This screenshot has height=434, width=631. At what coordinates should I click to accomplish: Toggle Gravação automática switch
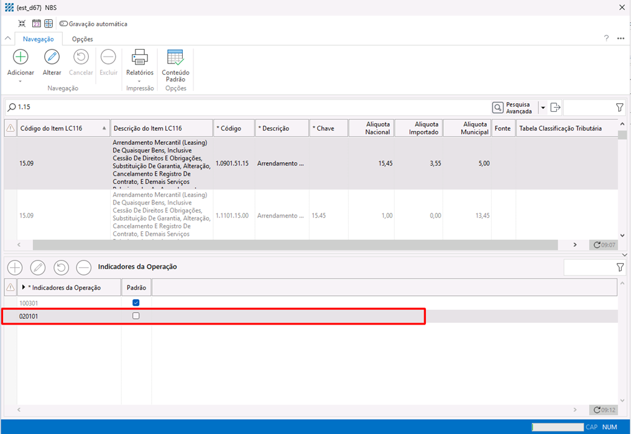(63, 24)
